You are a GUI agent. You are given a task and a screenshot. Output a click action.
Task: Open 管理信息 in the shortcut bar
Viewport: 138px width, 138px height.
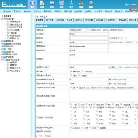pos(17,11)
